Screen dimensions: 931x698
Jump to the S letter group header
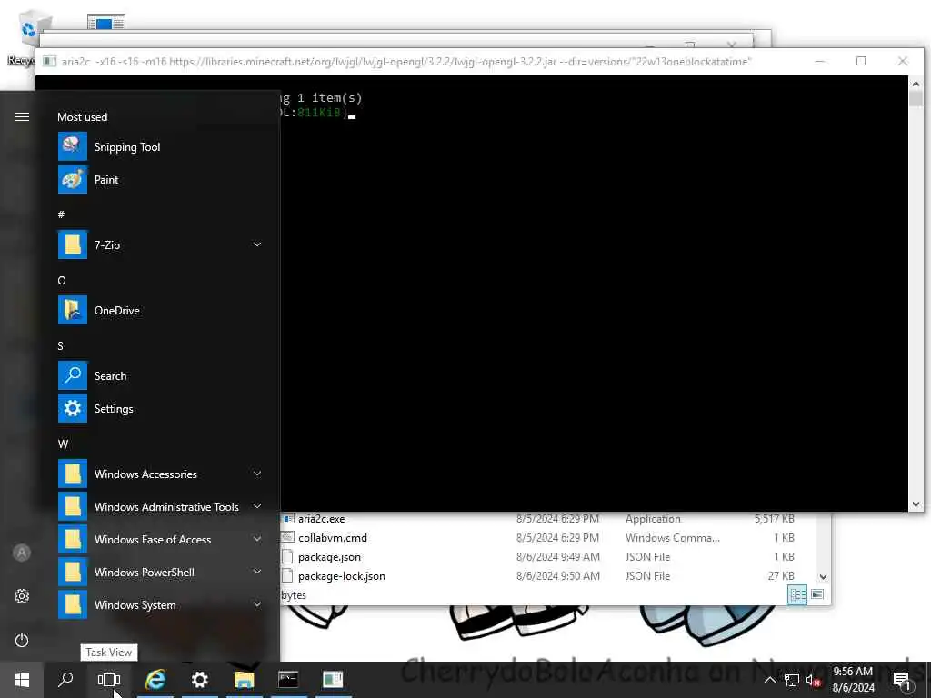point(61,345)
